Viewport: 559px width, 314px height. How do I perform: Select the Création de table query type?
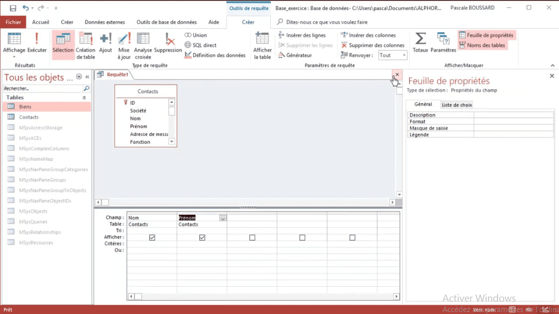coord(85,45)
